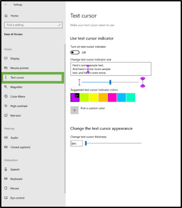Image resolution: width=182 pixels, height=208 pixels.
Task: Click the Pick a custom color button
Action: coord(75,110)
